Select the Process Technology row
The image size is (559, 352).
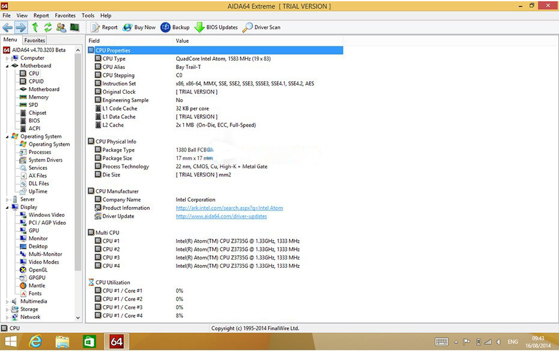215,166
